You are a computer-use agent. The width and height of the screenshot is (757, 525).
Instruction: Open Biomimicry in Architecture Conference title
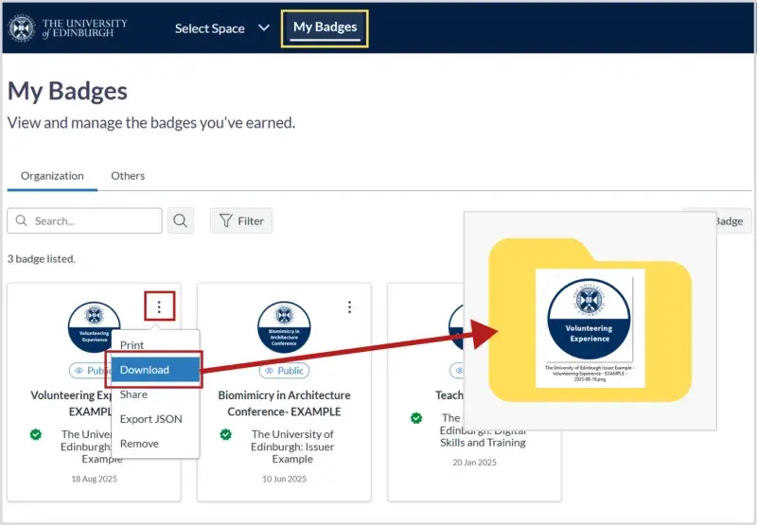[285, 403]
